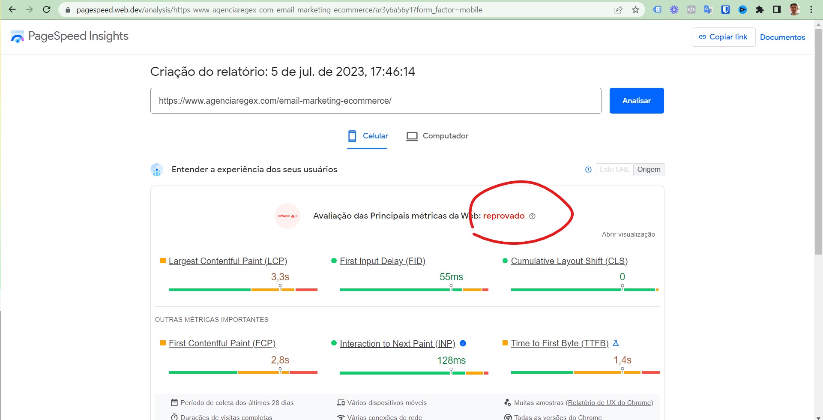Screen dimensions: 823x420
Task: Click the FCP value 2,8s
Action: [280, 360]
